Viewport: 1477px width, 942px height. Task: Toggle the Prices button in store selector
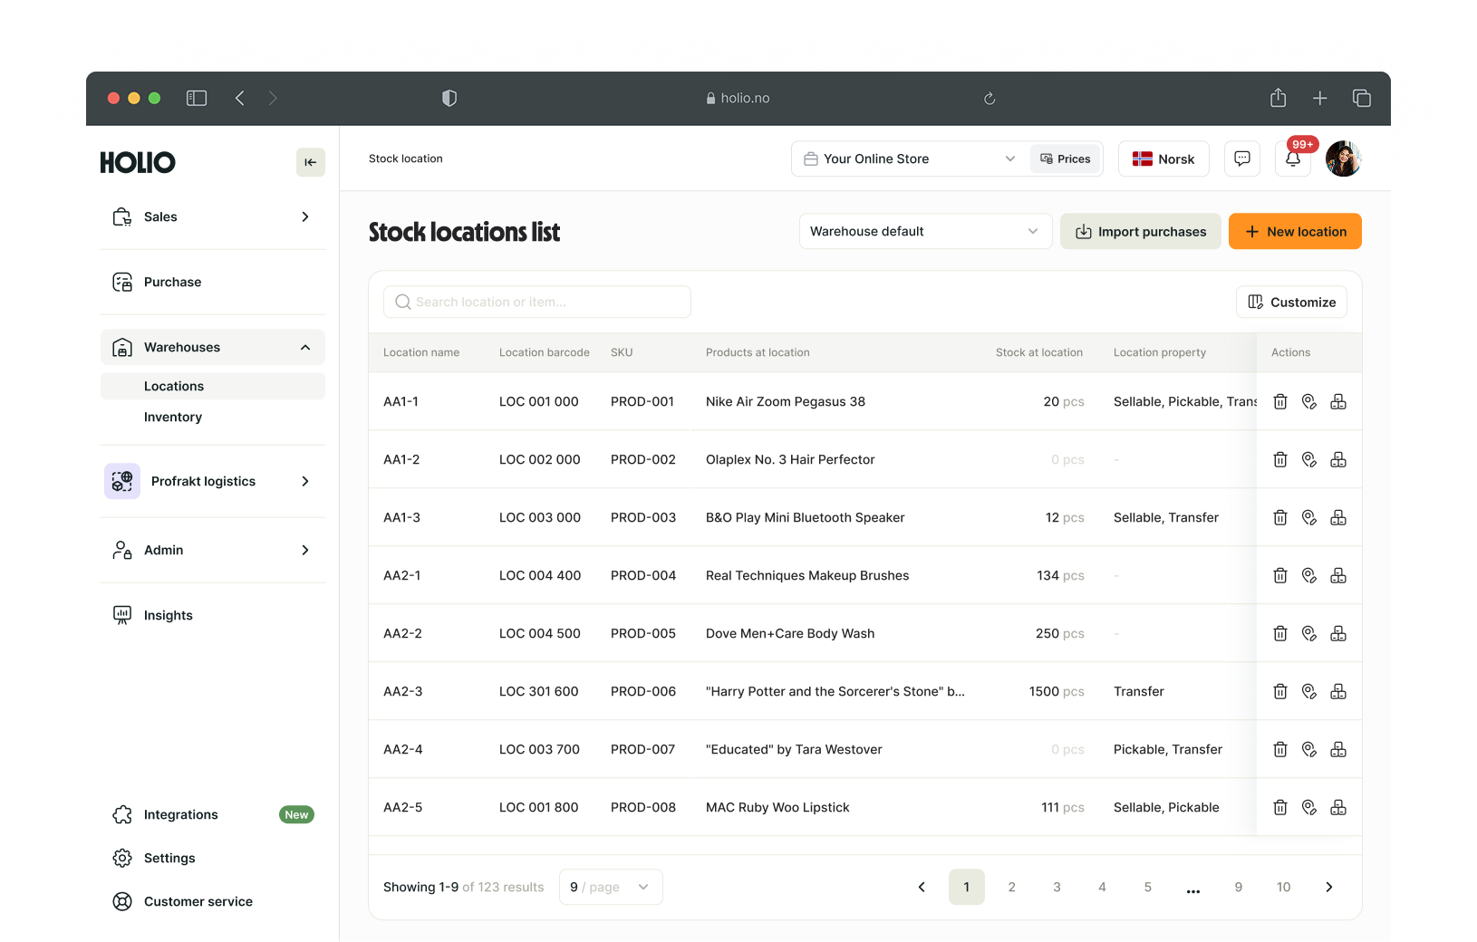pos(1066,159)
